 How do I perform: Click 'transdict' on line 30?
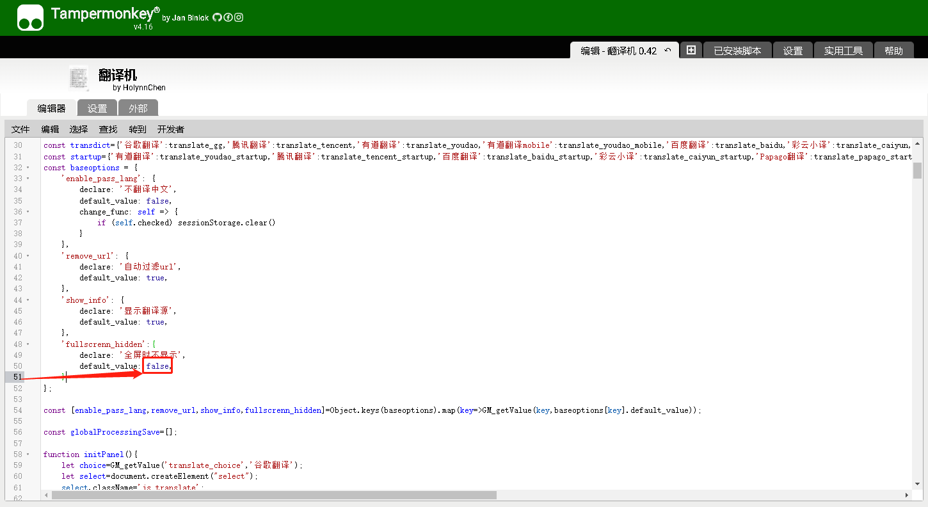90,145
